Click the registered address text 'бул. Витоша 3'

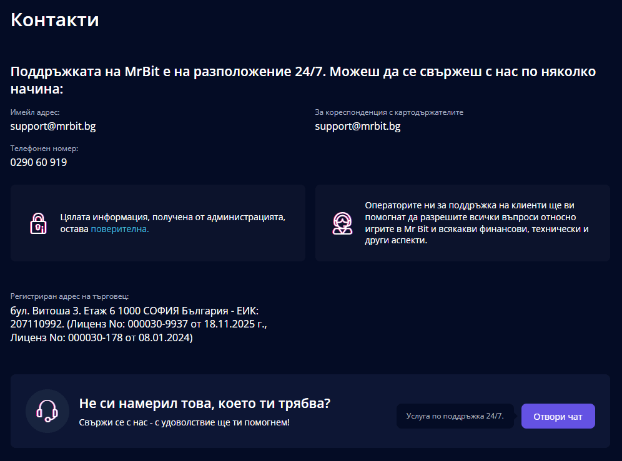click(x=139, y=324)
